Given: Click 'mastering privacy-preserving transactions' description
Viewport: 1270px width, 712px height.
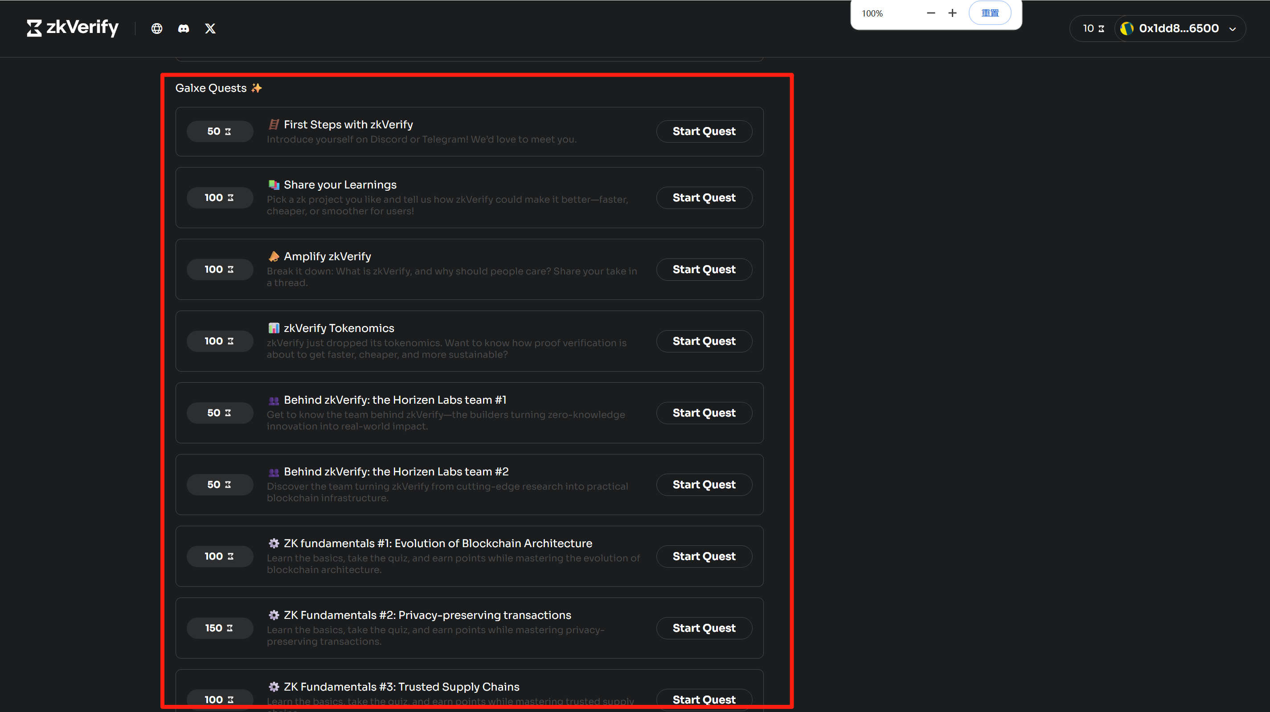Looking at the screenshot, I should click(x=436, y=636).
